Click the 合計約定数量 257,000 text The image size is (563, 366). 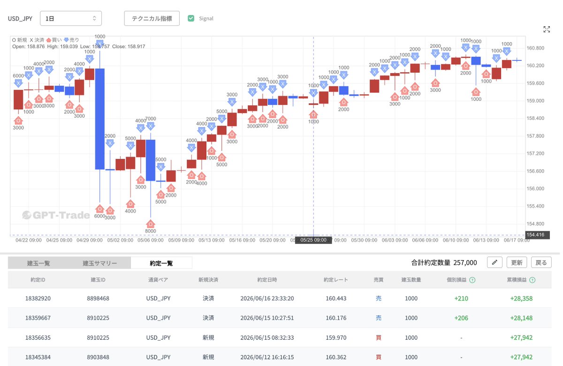(444, 263)
